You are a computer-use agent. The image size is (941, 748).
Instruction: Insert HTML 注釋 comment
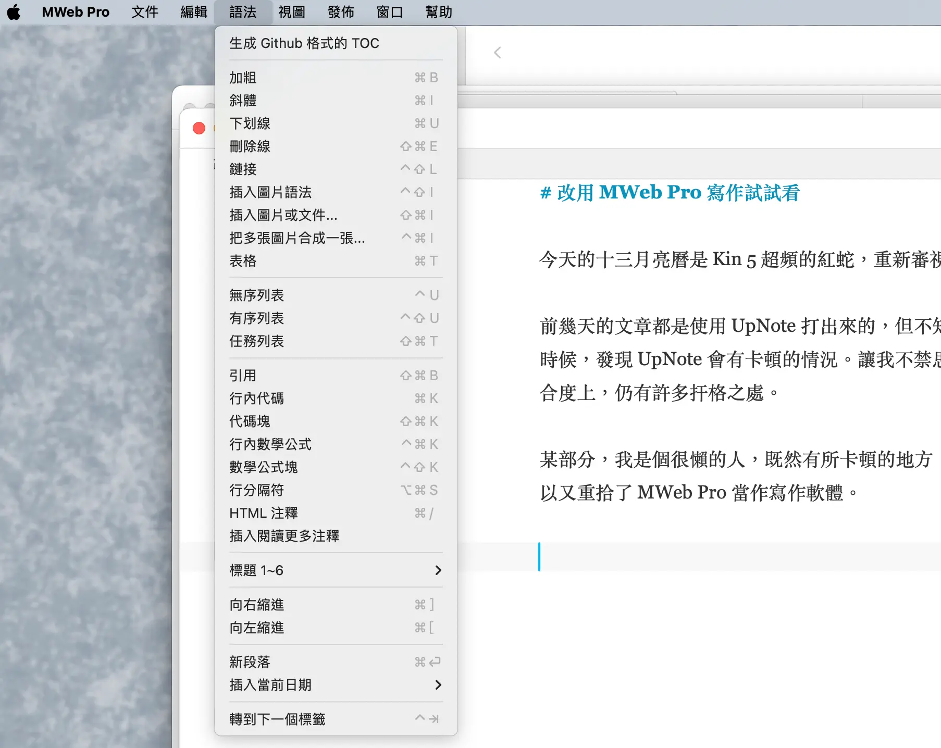click(336, 513)
